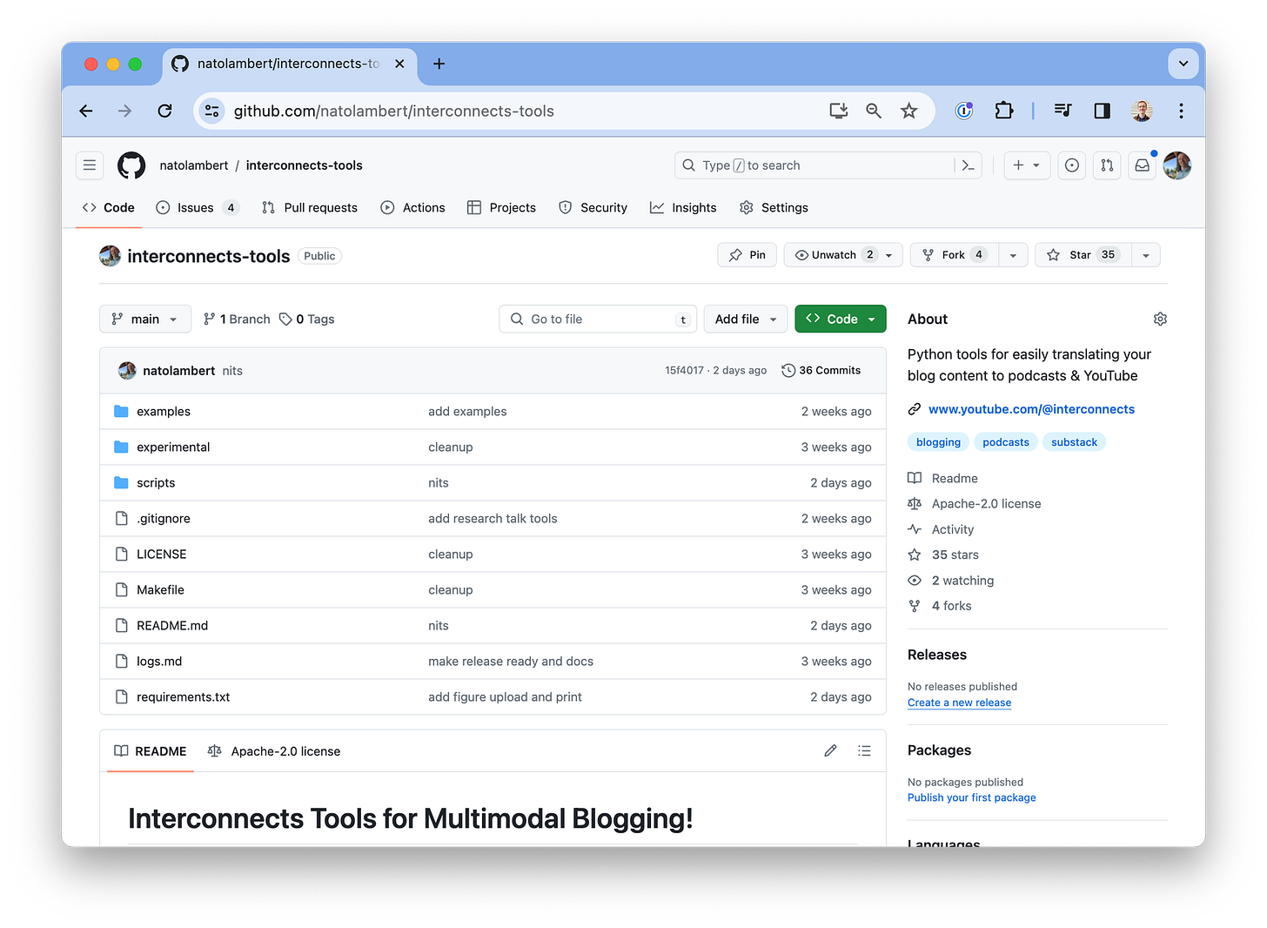Open Chrome zoom magnifier icon

874,111
